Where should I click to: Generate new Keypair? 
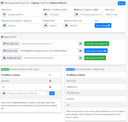point(97,44)
